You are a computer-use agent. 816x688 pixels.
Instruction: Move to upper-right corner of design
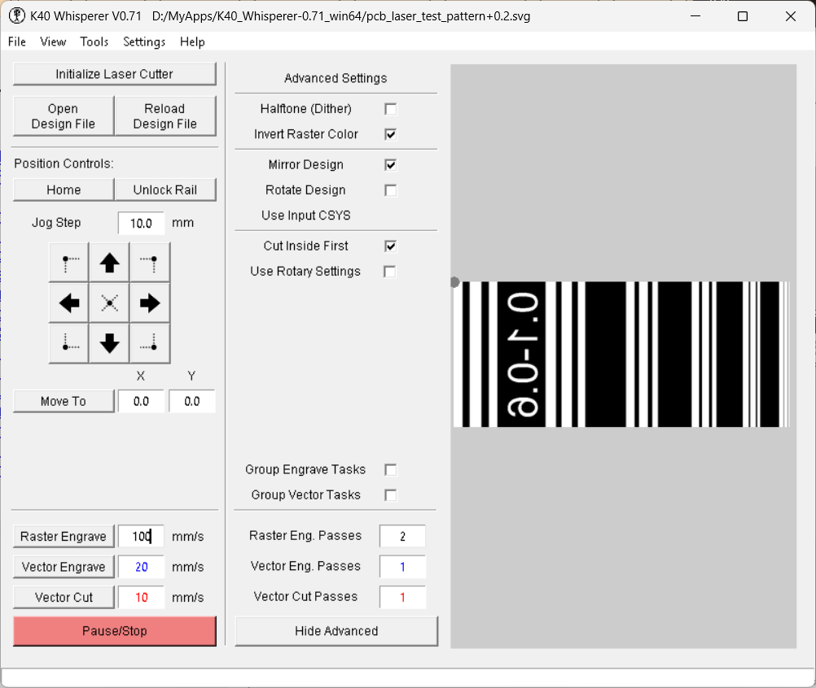(150, 263)
